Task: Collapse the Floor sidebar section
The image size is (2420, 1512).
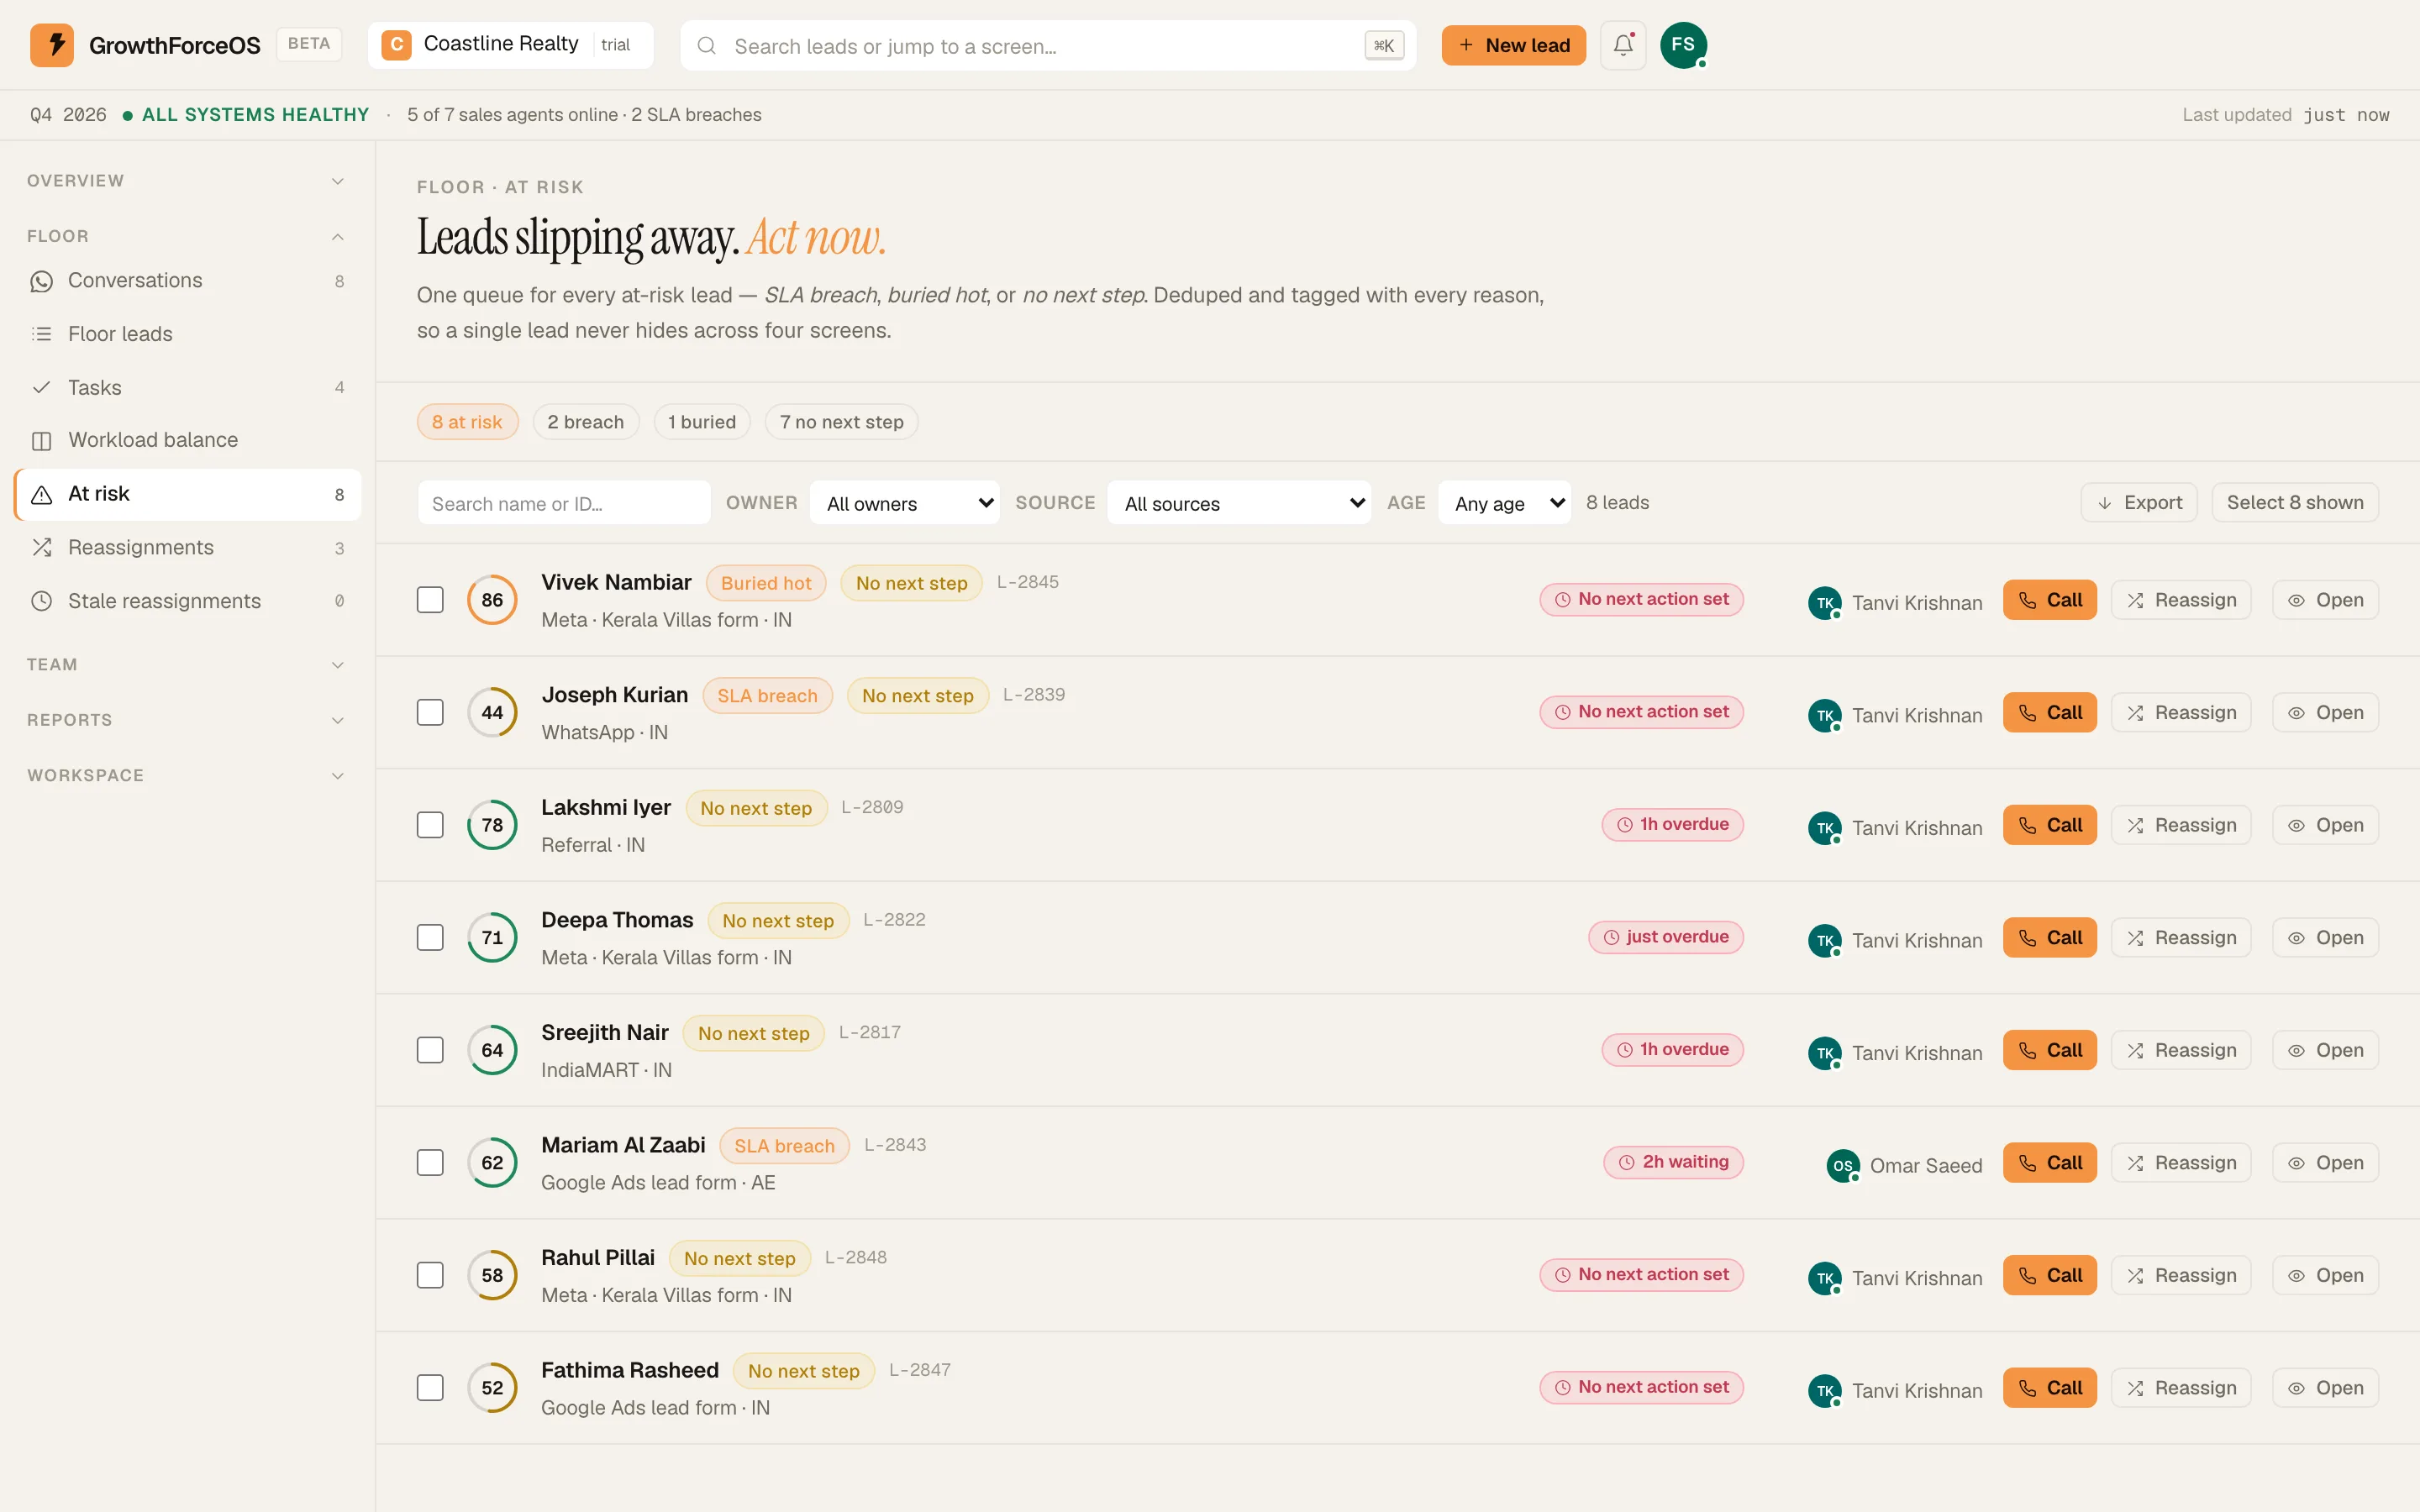Action: [x=187, y=236]
